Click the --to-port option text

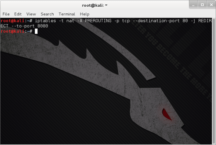(23, 26)
